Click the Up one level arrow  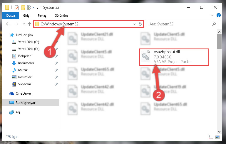coord(30,24)
